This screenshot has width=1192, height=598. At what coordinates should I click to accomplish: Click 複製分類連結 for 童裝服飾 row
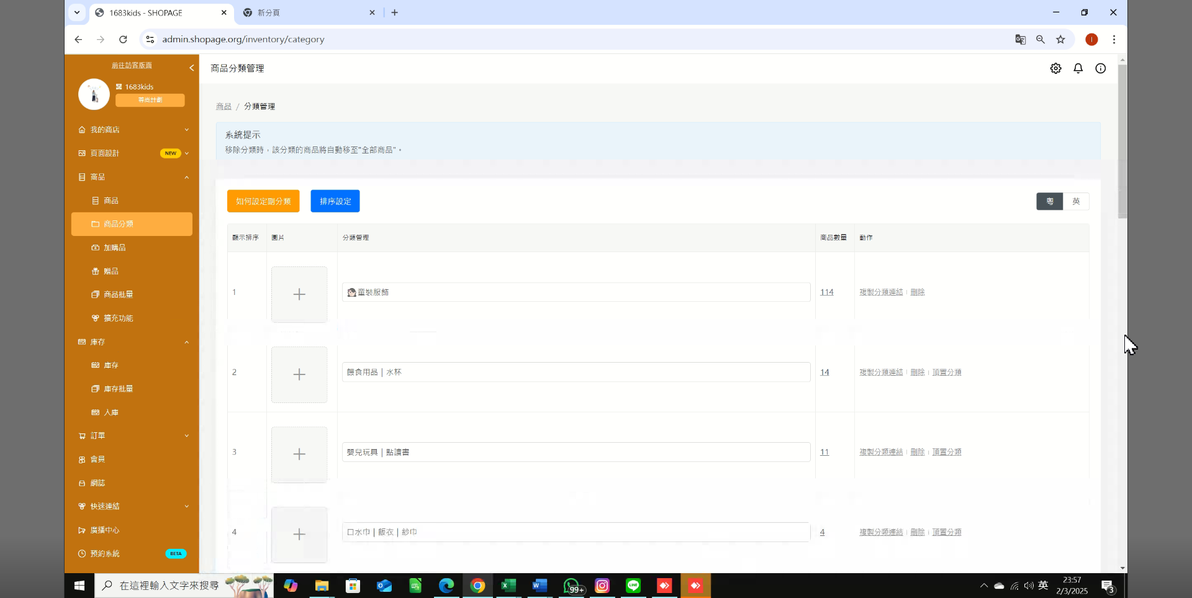tap(881, 292)
